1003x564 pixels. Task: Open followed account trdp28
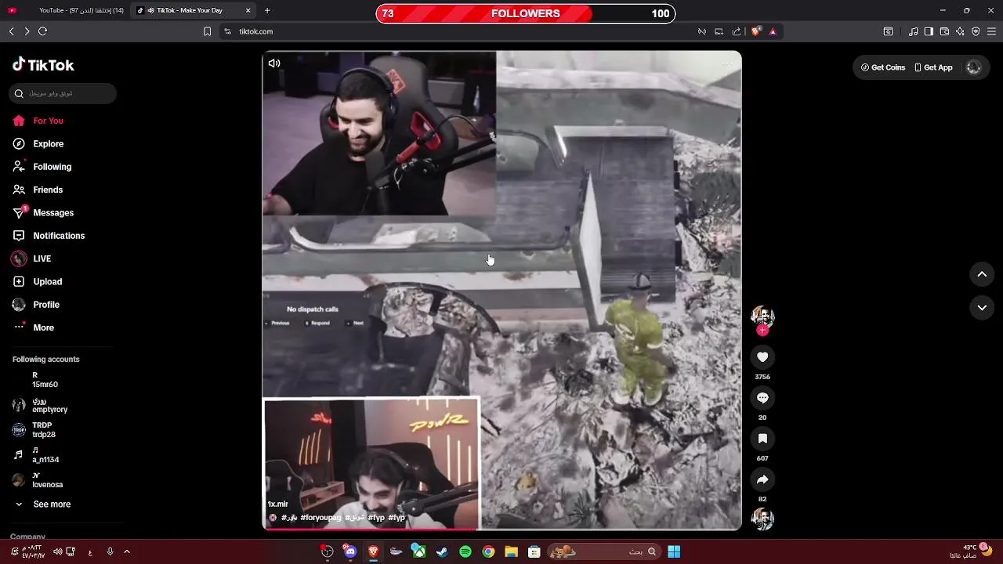pyautogui.click(x=43, y=430)
